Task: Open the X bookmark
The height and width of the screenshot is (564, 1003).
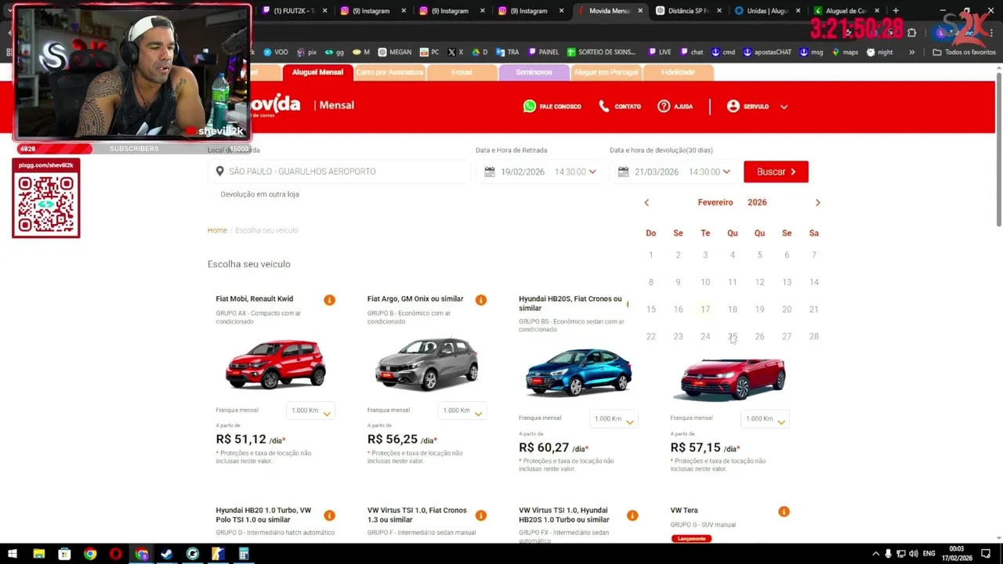Action: coord(454,52)
